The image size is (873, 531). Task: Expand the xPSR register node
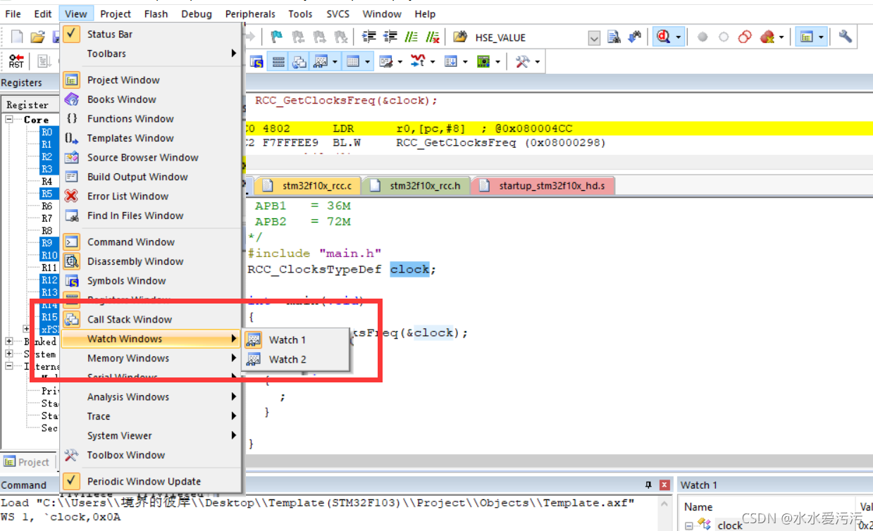[27, 329]
